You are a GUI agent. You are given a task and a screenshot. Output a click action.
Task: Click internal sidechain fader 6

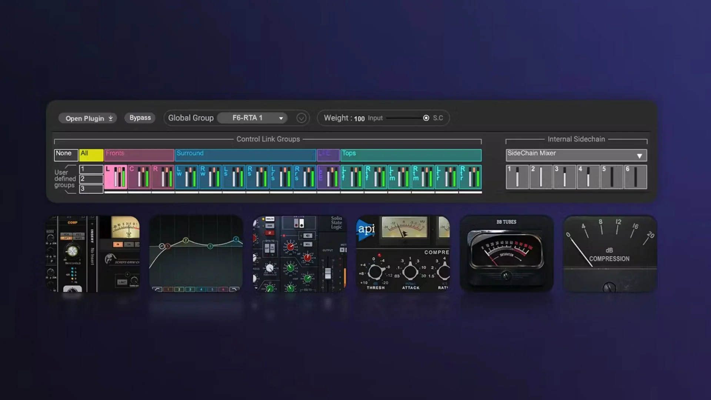(635, 177)
